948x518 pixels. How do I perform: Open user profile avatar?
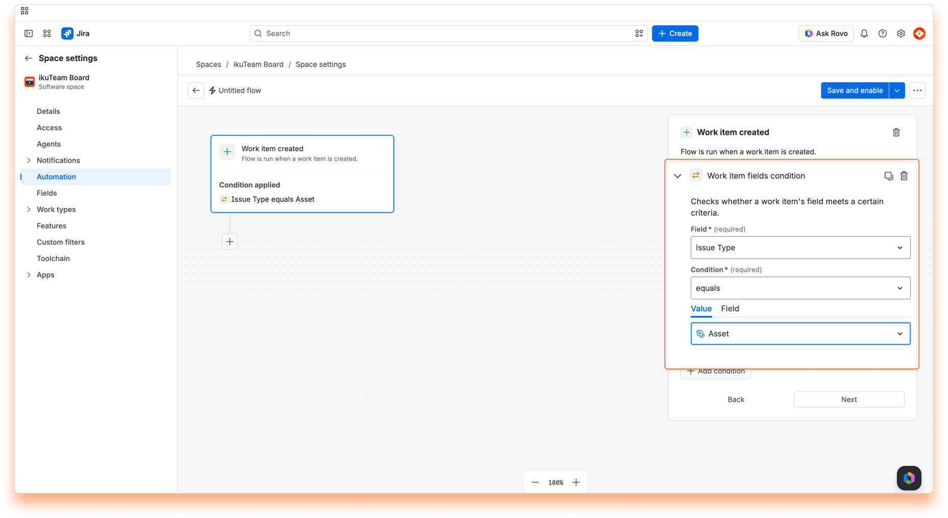tap(919, 33)
